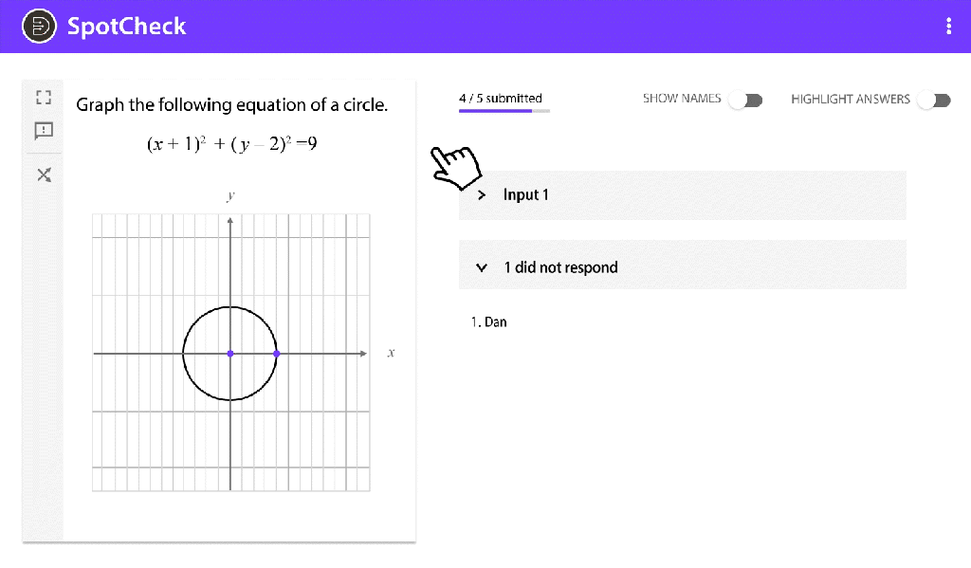Image resolution: width=971 pixels, height=568 pixels.
Task: Collapse the did not respond chevron
Action: (481, 267)
